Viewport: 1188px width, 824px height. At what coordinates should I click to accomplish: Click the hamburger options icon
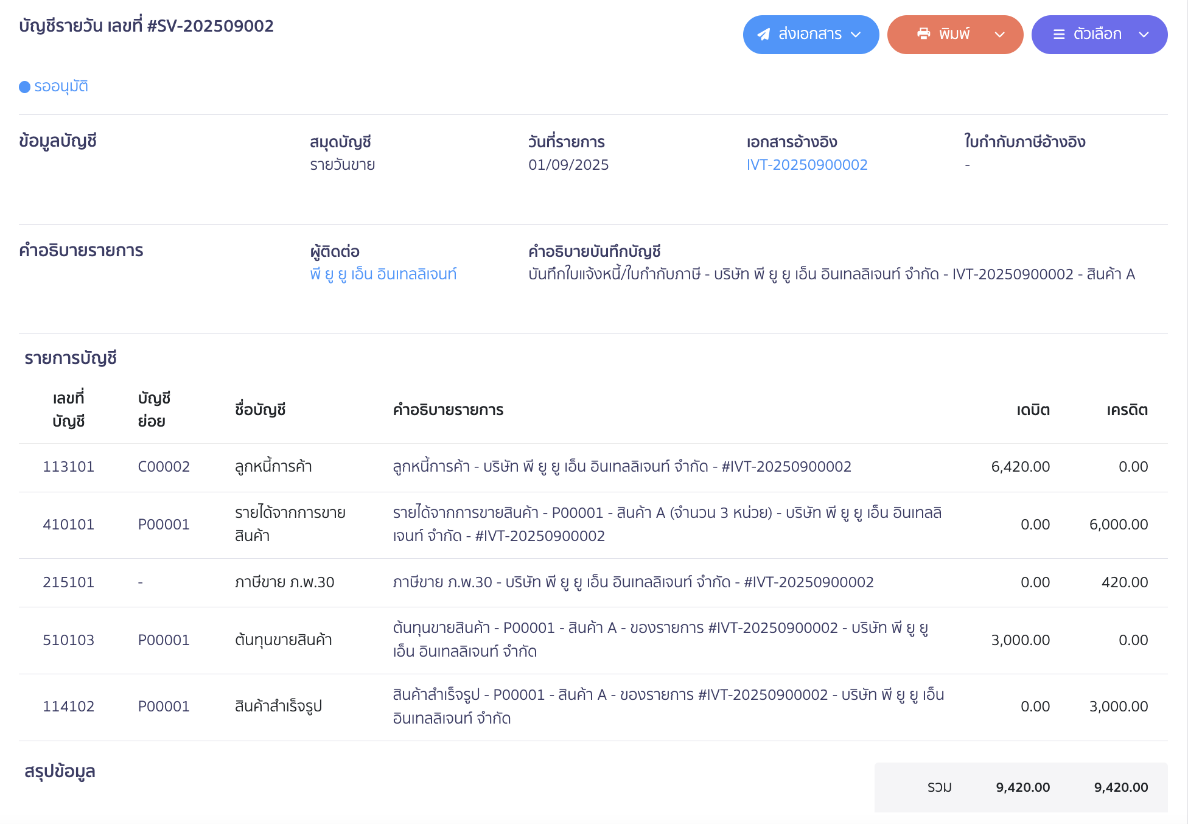1059,35
